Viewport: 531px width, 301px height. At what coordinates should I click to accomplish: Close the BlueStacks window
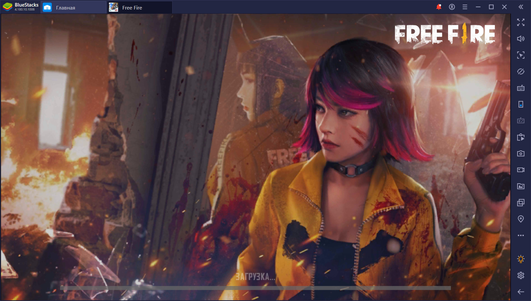(504, 7)
